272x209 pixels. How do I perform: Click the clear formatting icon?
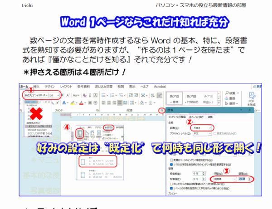tap(84, 95)
